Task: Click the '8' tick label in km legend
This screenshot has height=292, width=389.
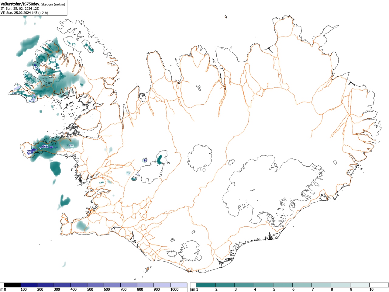Action: coord(332,290)
